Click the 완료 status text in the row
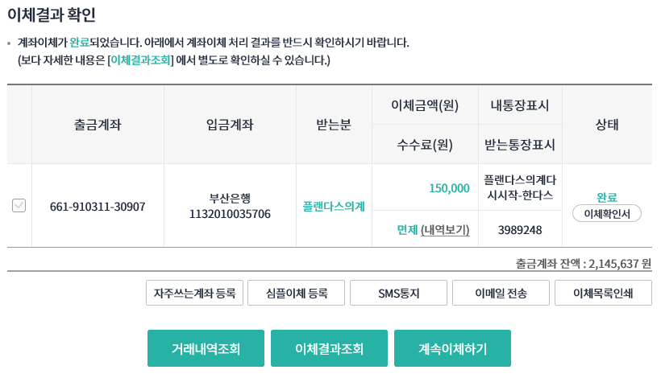 606,197
